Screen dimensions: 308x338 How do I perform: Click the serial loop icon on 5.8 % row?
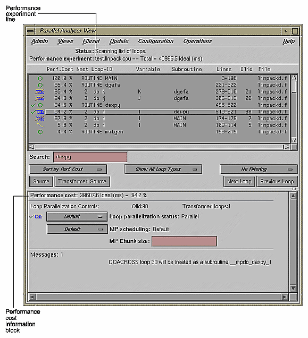coord(40,125)
